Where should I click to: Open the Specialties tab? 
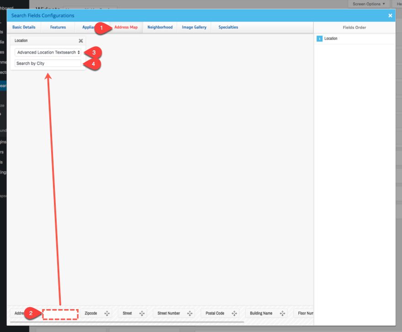point(227,27)
